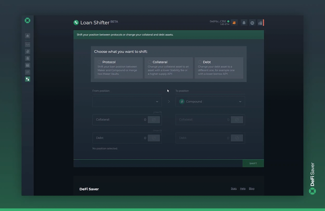
Task: Select the Collateral shift radio option
Action: [150, 62]
